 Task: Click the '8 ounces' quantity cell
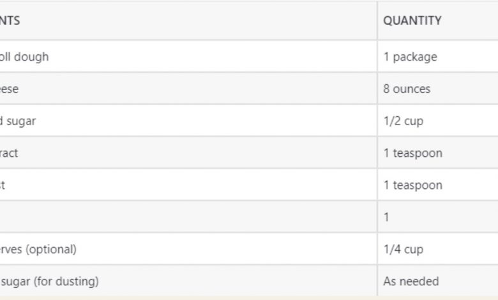click(x=407, y=89)
